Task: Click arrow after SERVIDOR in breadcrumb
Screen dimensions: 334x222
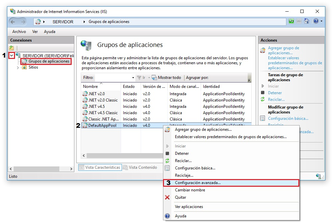Action: (84, 22)
